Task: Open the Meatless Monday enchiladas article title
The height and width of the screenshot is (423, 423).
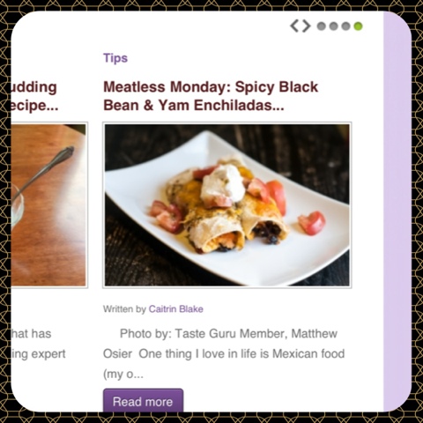Action: [211, 96]
